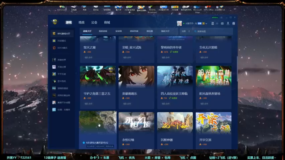Click the tag button under 英雄跳跳乐
The image size is (285, 160).
tap(127, 104)
